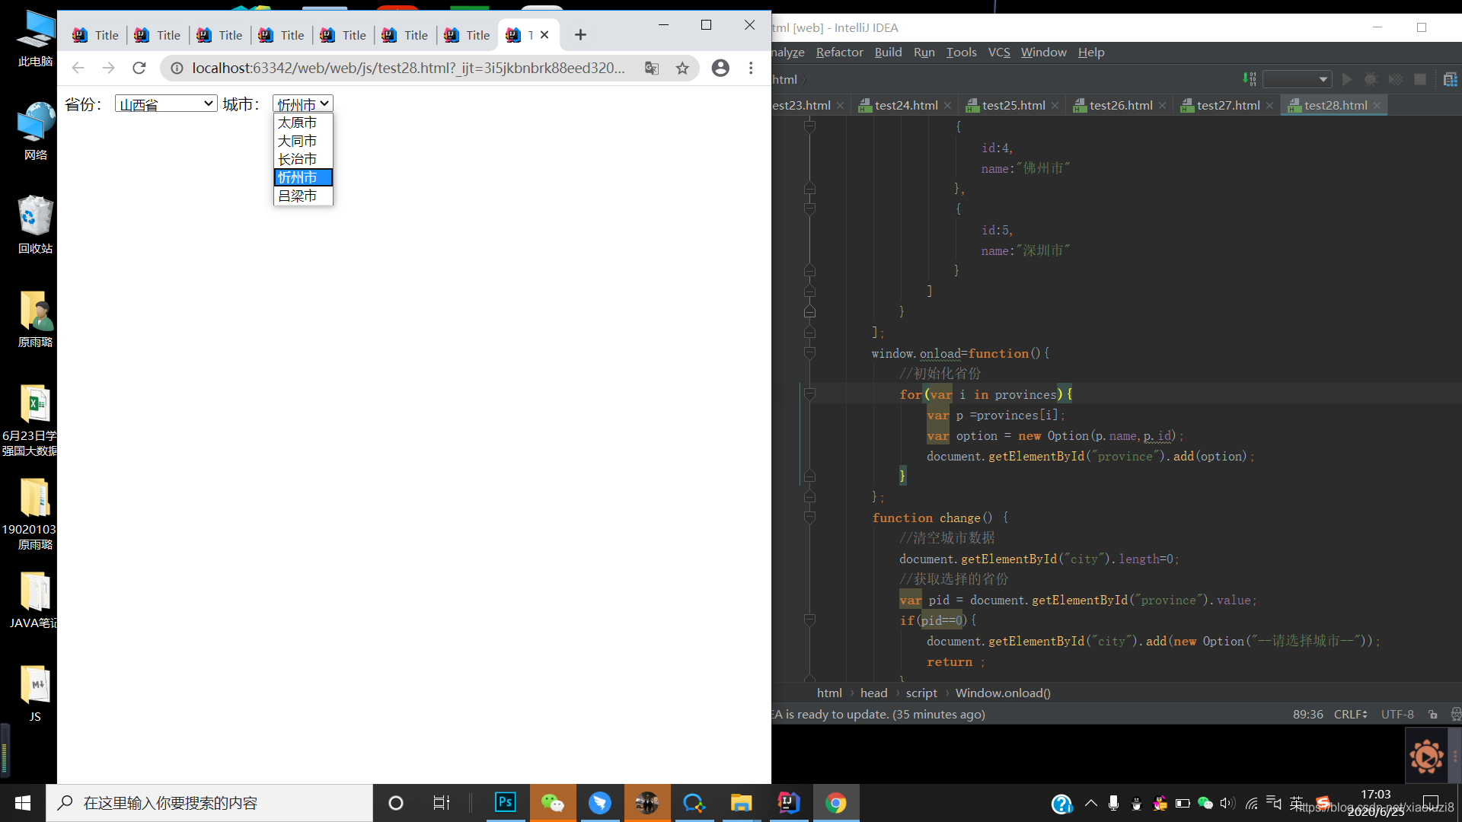Toggle the Window.onload breadcrumb in status bar

click(x=1002, y=693)
